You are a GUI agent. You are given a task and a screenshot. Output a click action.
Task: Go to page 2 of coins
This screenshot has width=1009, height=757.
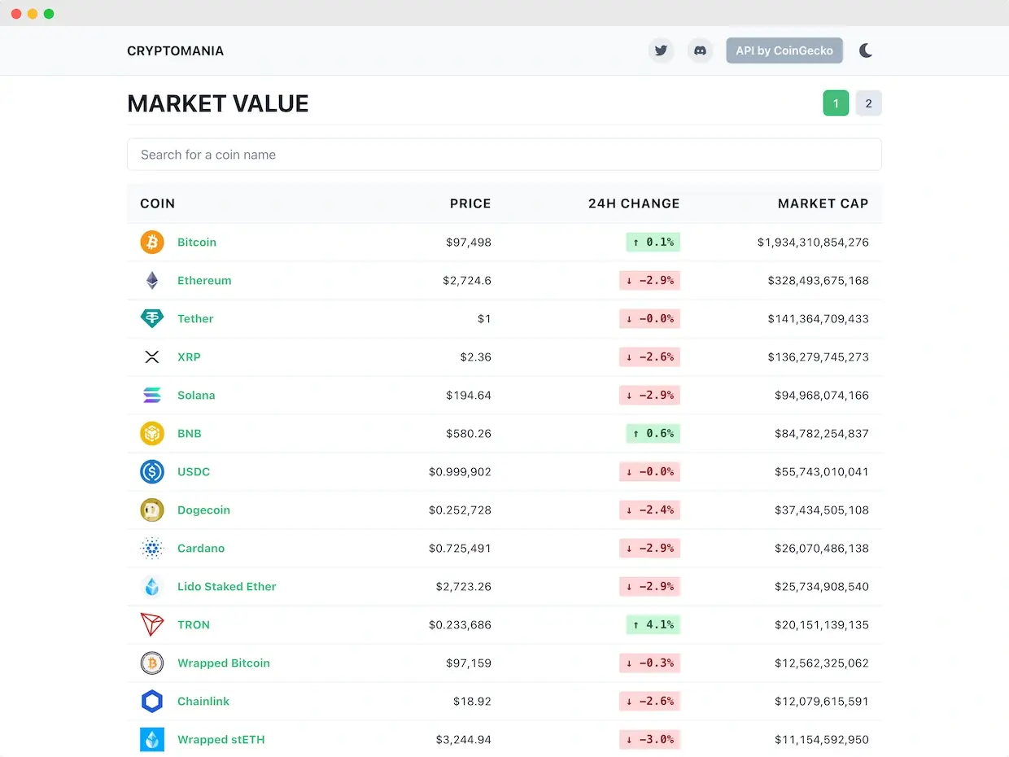868,103
